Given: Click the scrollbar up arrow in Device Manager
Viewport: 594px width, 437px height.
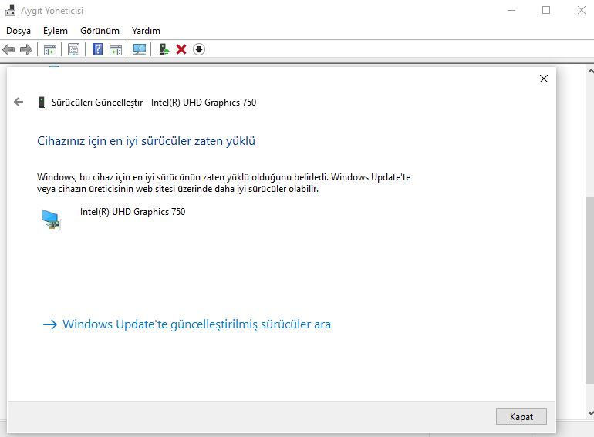Looking at the screenshot, I should 590,71.
